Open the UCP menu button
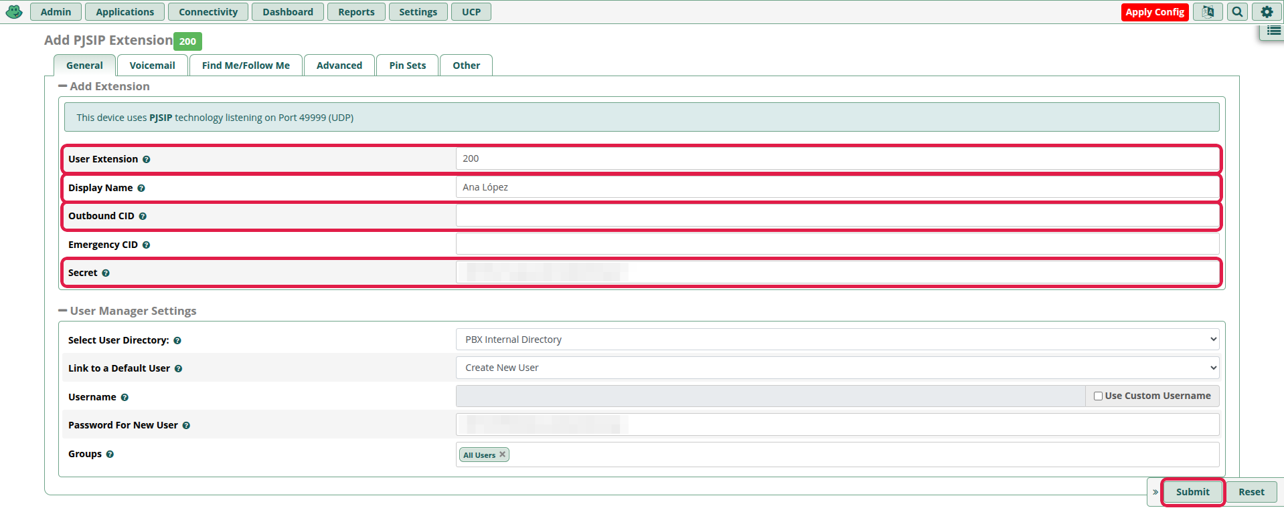 471,12
